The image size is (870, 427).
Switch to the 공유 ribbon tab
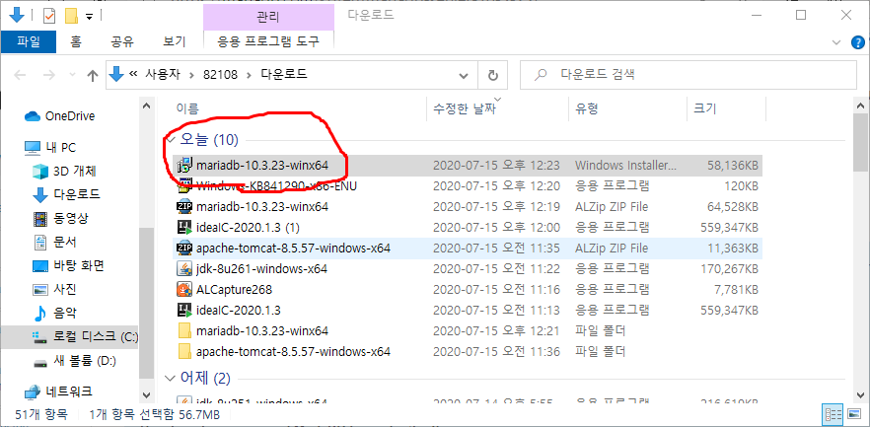click(x=122, y=41)
